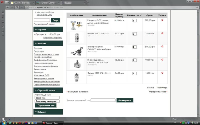Reload the page with refresh icon
Image resolution: width=200 pixels, height=125 pixels.
17,7
